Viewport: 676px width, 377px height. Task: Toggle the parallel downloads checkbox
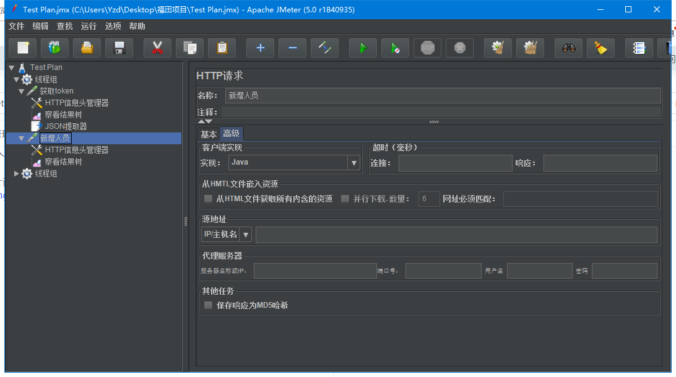tap(345, 199)
